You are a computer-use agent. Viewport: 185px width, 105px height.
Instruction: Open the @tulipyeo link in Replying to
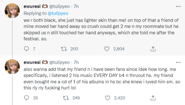coord(58,13)
